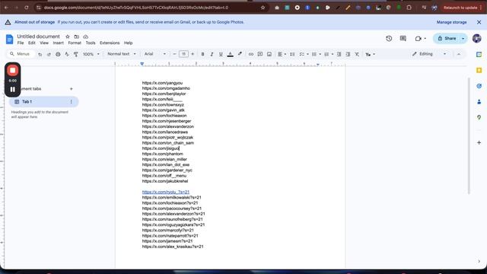This screenshot has width=487, height=274.
Task: Open the View menu
Action: pyautogui.click(x=44, y=43)
